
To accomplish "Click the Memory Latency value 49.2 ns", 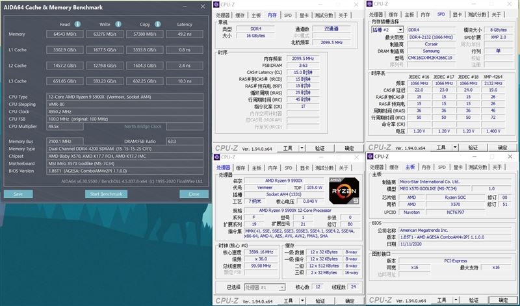I will 185,34.
